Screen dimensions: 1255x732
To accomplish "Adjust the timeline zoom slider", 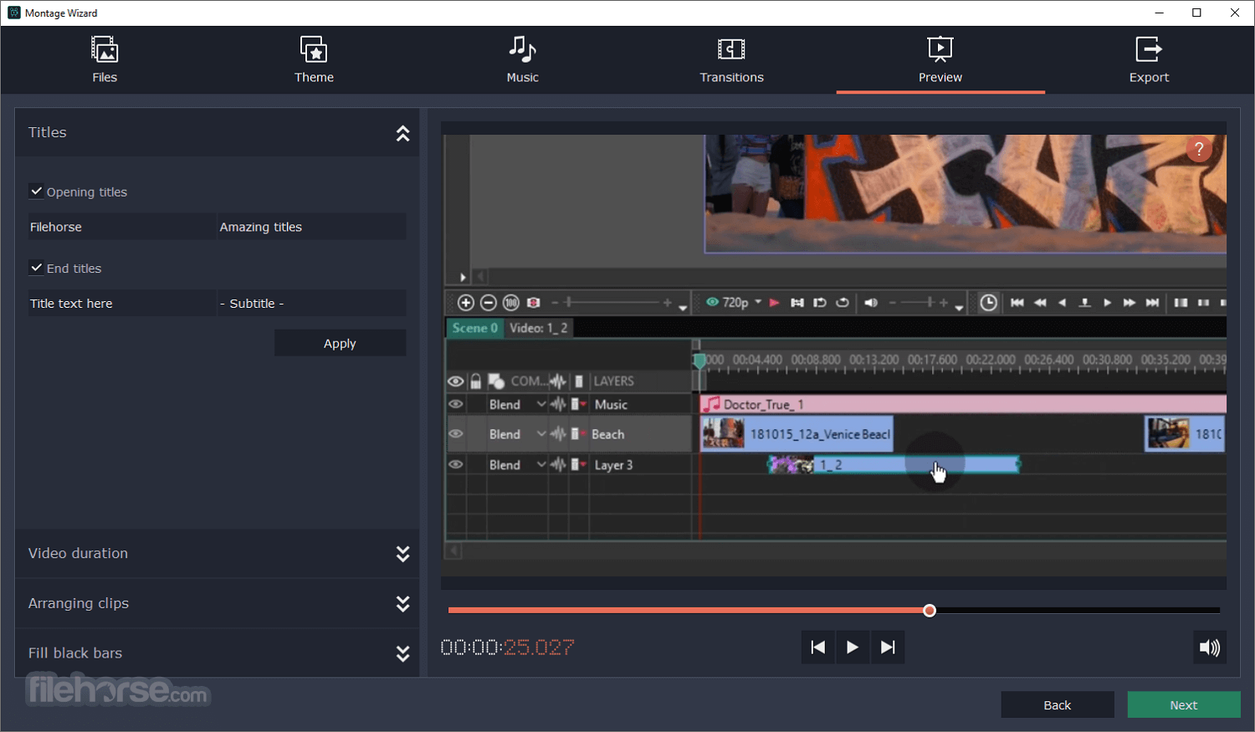I will (x=611, y=303).
